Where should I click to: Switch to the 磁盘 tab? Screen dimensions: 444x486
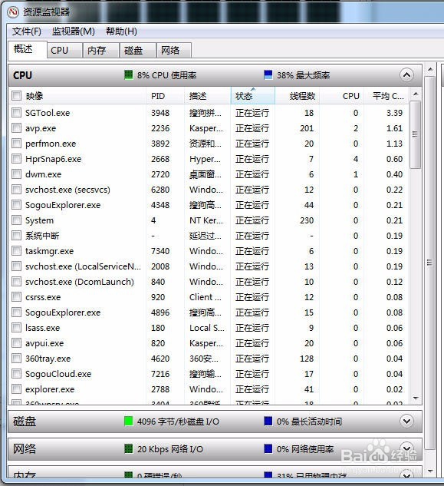point(137,50)
